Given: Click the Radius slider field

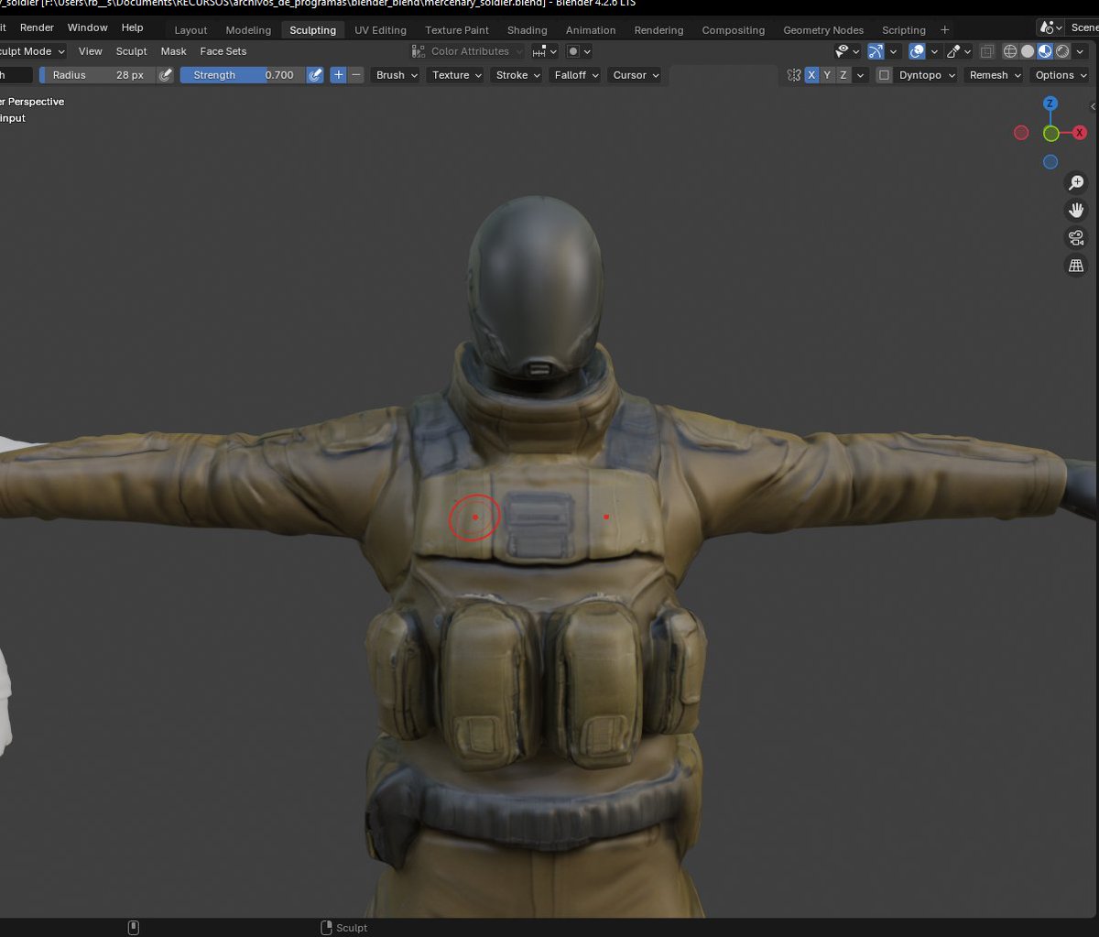Looking at the screenshot, I should pos(98,75).
